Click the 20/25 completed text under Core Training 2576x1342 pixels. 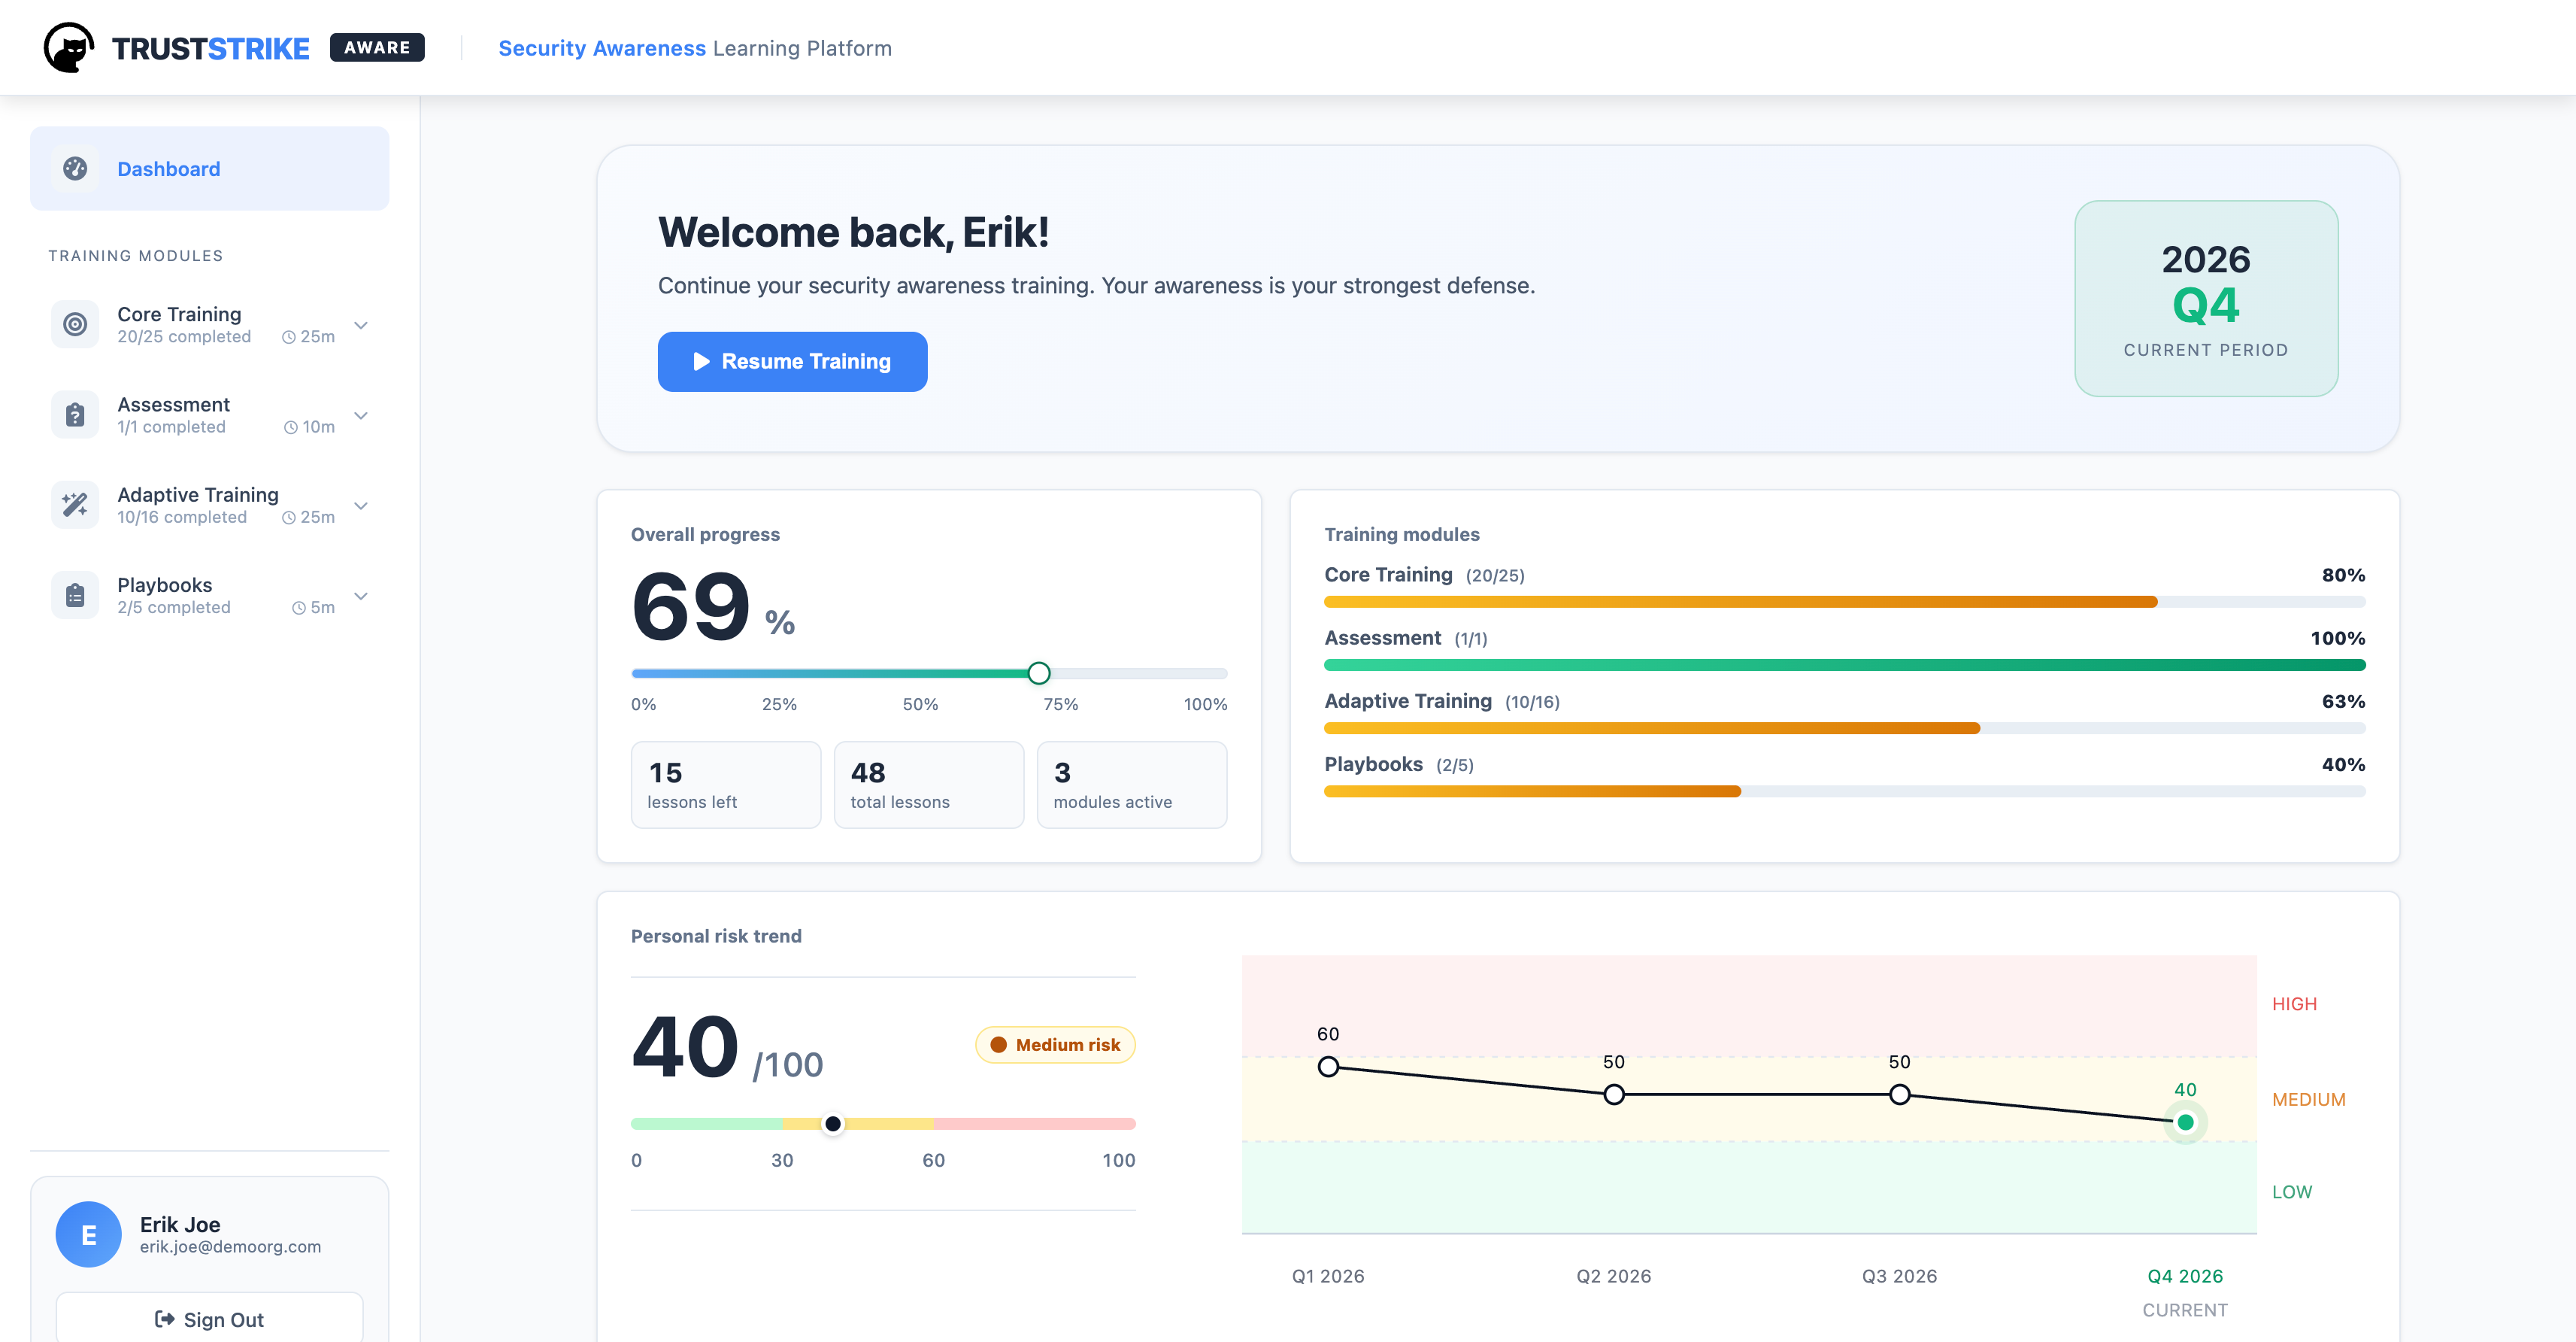184,337
